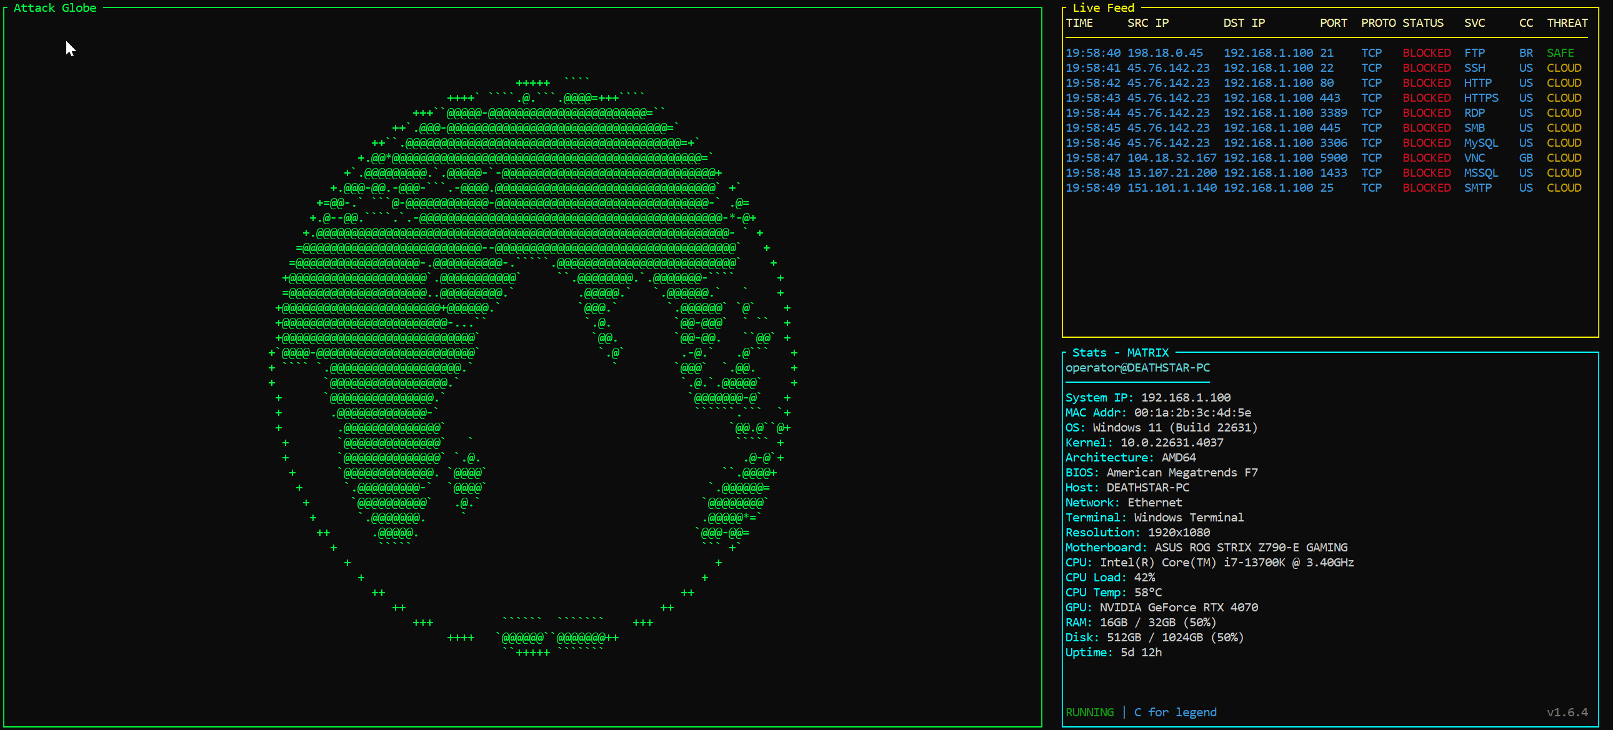Click the FTP service cell
This screenshot has width=1613, height=730.
point(1475,53)
